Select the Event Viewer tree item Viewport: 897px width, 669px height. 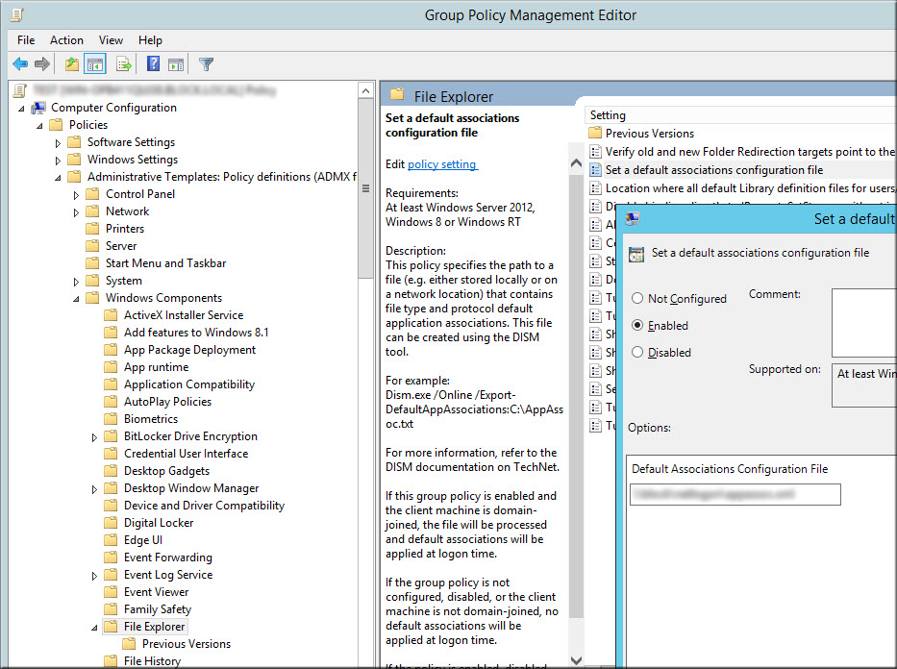coord(156,592)
